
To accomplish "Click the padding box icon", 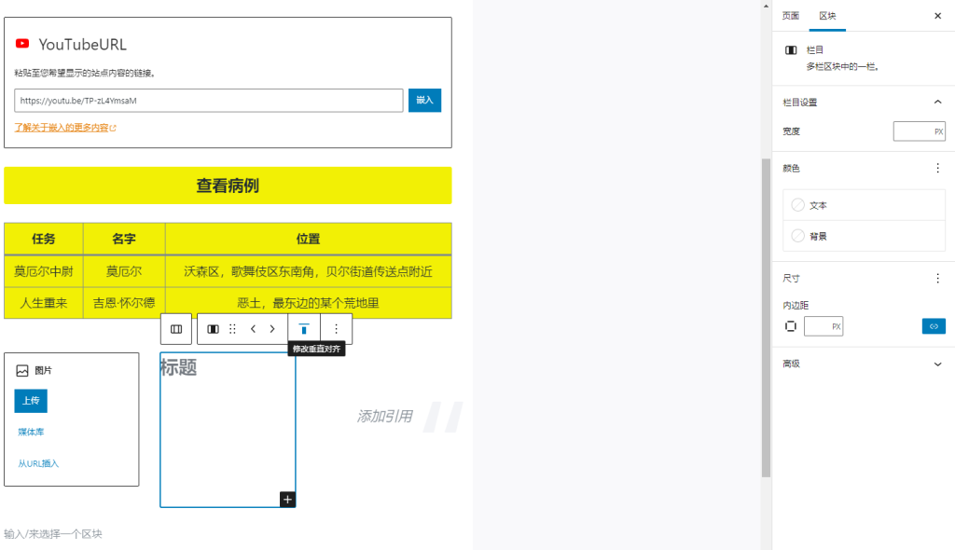I will (791, 326).
